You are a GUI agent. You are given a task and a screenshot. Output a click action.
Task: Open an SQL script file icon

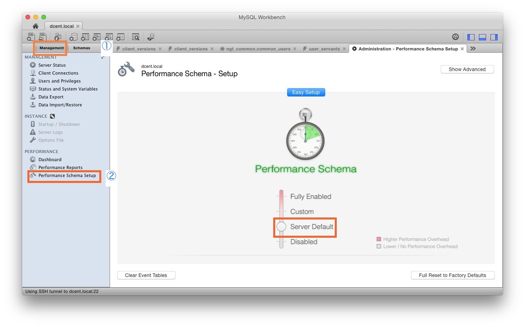pyautogui.click(x=42, y=37)
